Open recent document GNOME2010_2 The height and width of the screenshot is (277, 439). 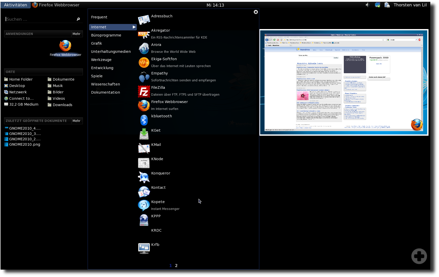(x=23, y=139)
